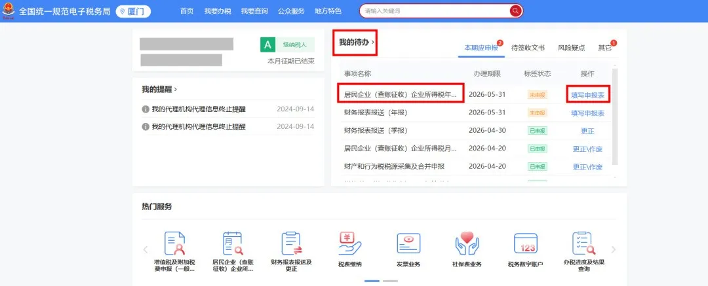The width and height of the screenshot is (708, 286).
Task: Click 本月征期已结束 status text
Action: [291, 61]
